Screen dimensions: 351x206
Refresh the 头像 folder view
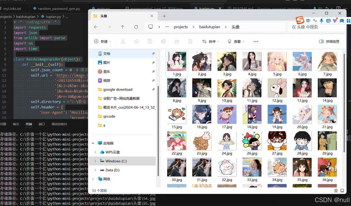point(136,27)
